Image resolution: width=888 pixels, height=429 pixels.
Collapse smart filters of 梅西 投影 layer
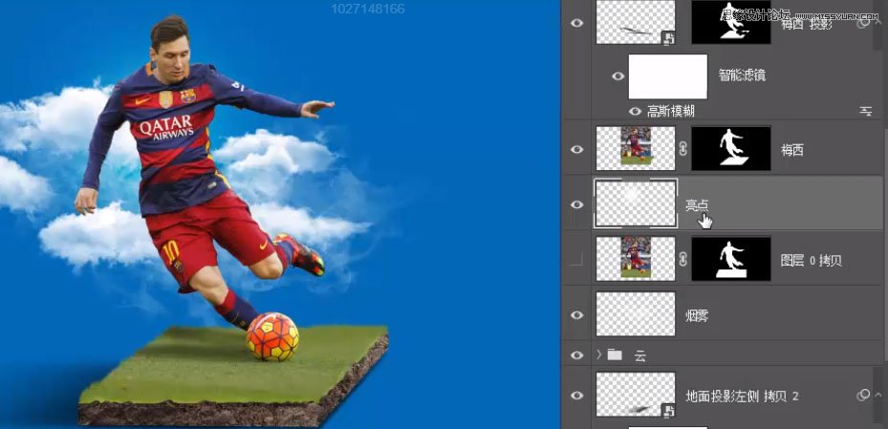[878, 24]
